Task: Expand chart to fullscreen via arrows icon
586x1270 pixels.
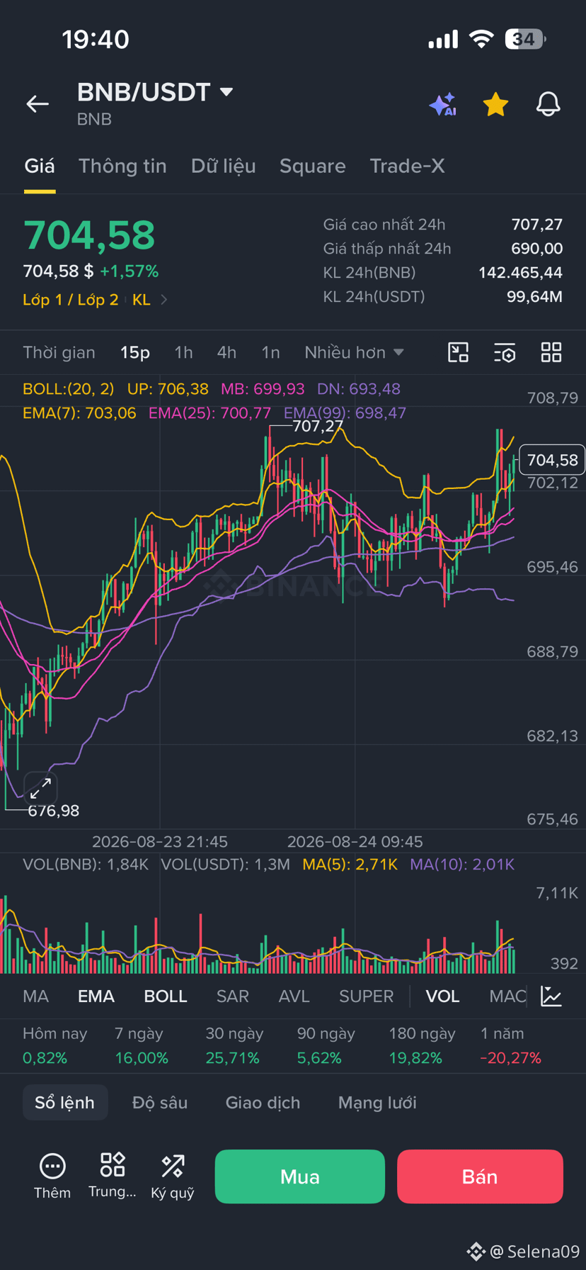Action: tap(40, 787)
